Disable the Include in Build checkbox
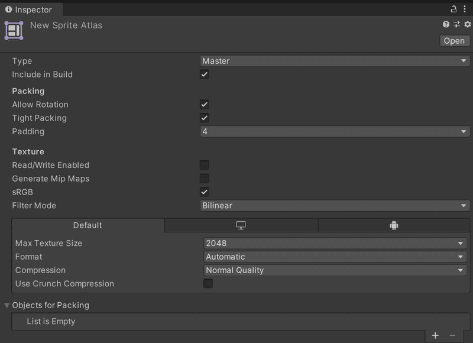Screen dimensions: 473x343 pos(204,75)
